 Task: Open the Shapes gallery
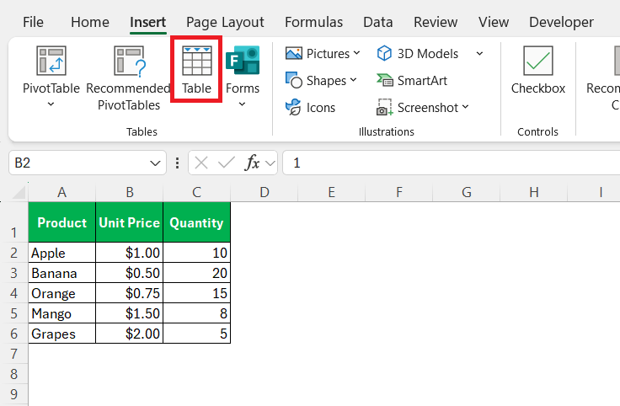click(321, 81)
